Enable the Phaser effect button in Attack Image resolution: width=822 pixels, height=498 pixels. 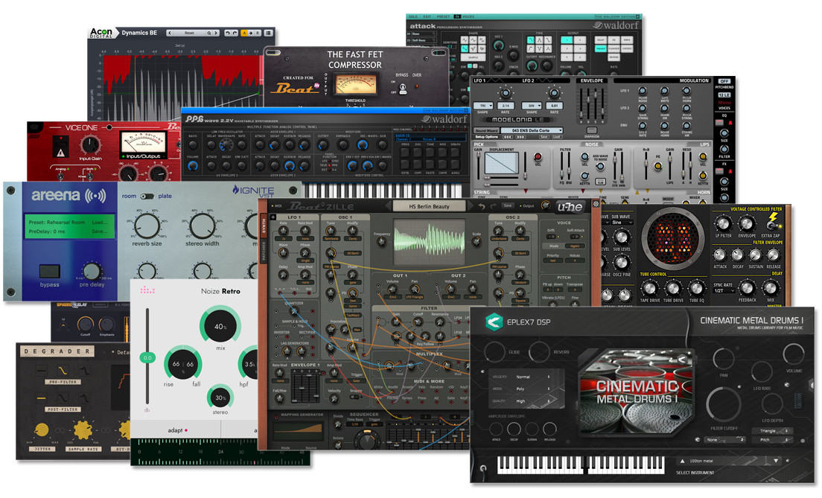pos(601,48)
